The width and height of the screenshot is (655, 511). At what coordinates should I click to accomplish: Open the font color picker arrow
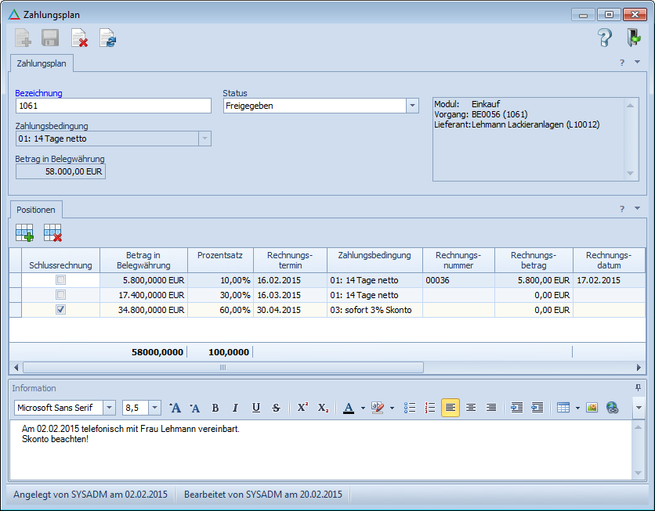click(363, 408)
